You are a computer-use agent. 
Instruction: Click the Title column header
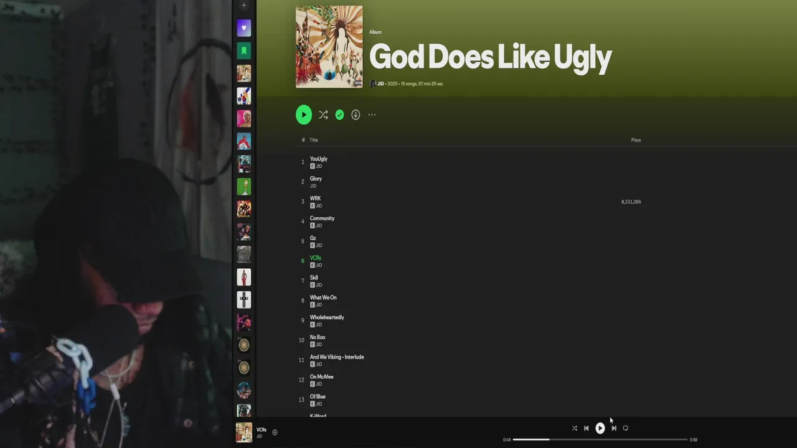click(313, 140)
